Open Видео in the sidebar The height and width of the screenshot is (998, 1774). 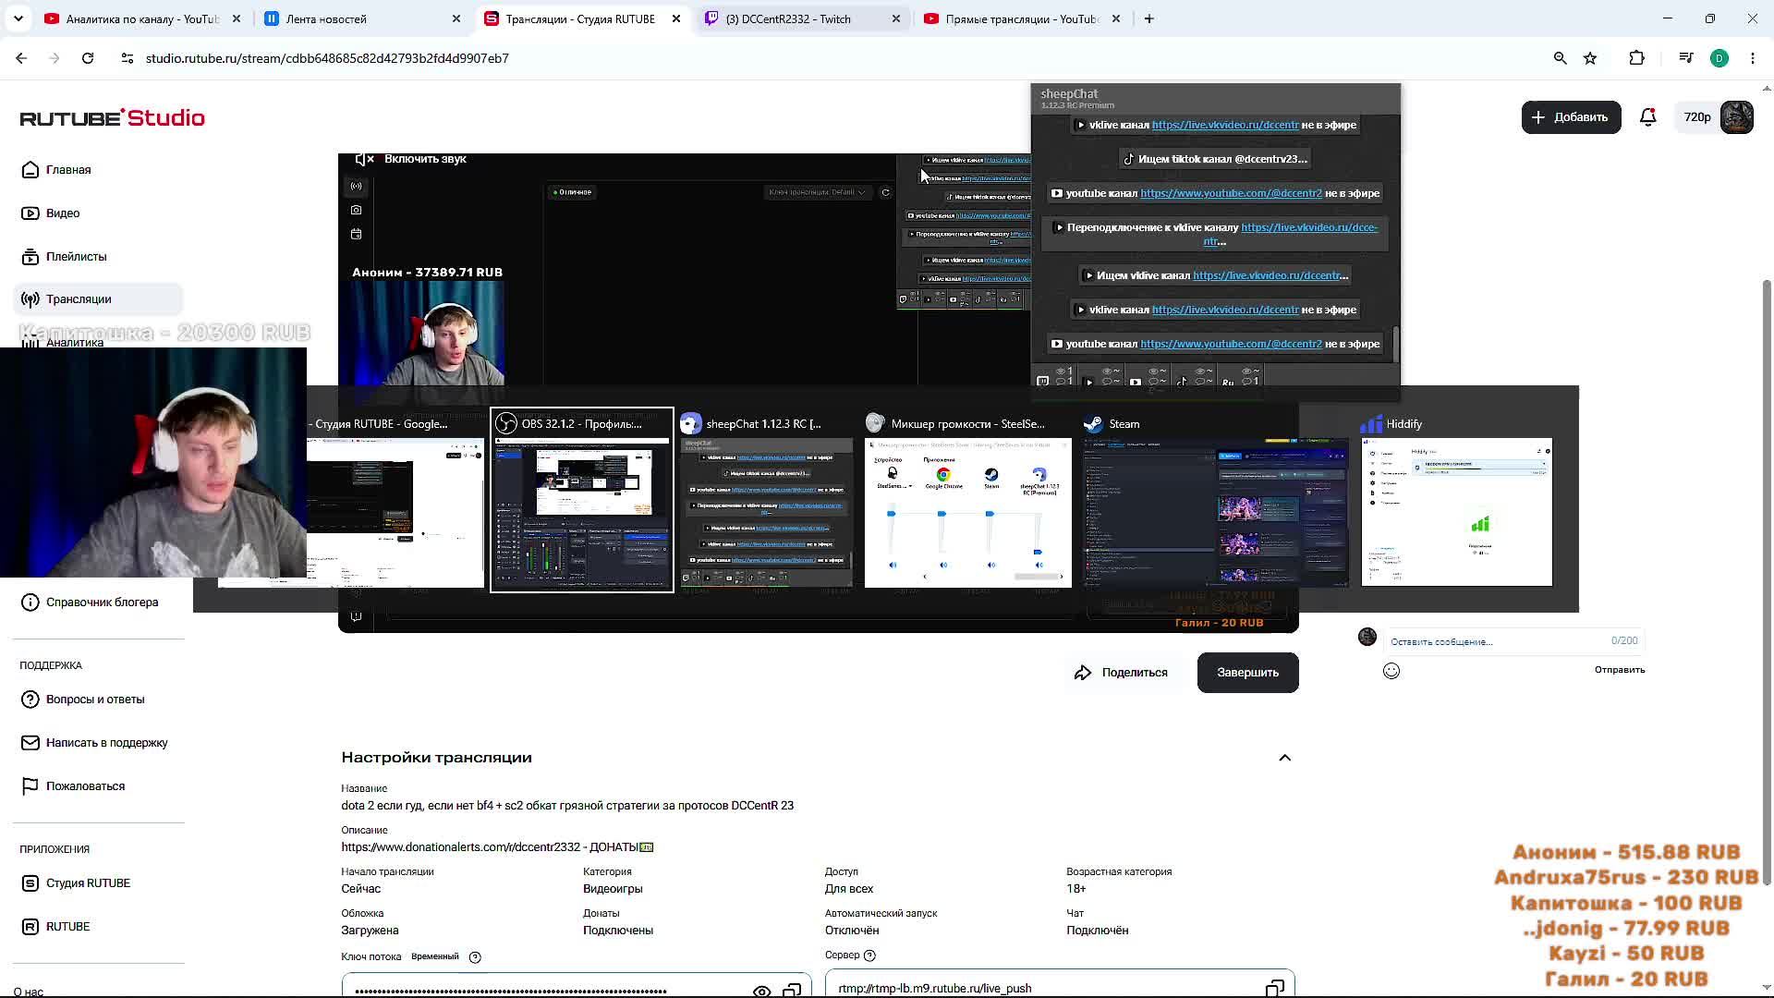[x=98, y=213]
